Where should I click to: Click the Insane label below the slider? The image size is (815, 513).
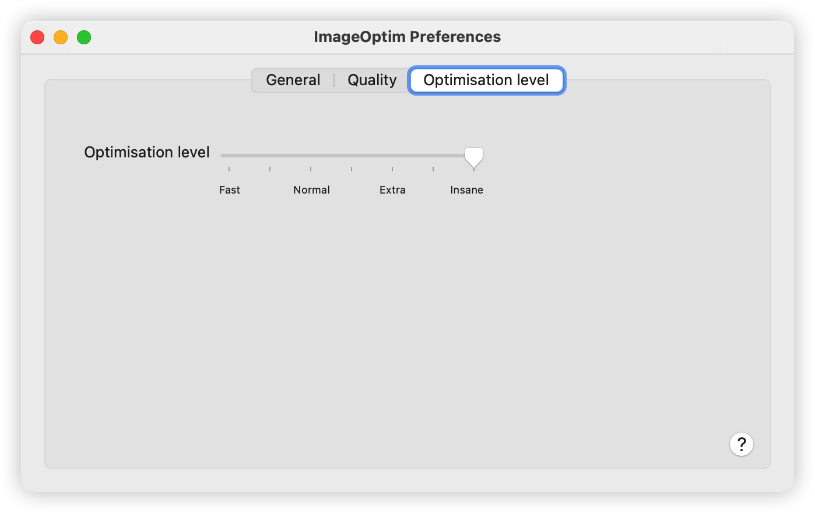click(x=466, y=189)
